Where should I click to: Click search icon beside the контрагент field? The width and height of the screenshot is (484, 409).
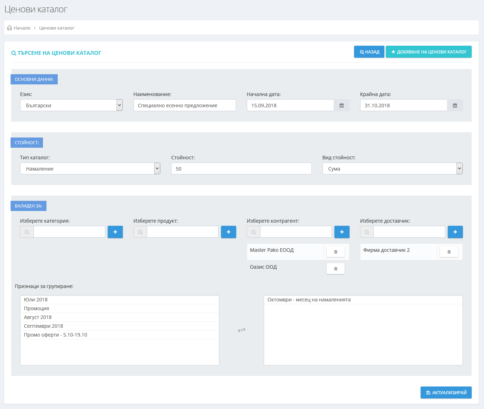(254, 232)
